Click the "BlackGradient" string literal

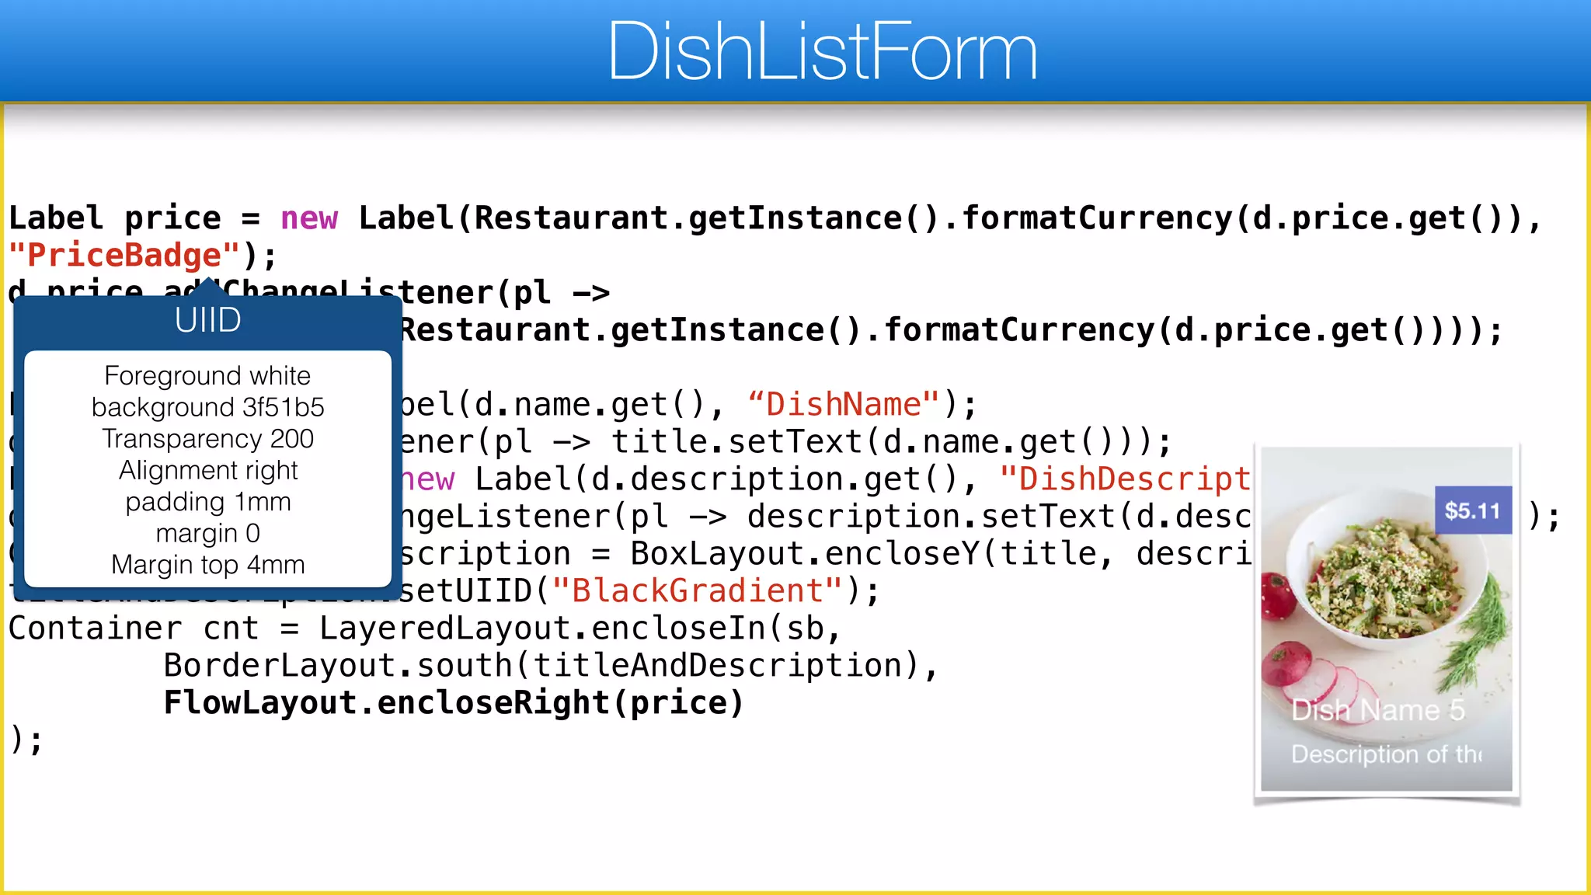tap(697, 590)
